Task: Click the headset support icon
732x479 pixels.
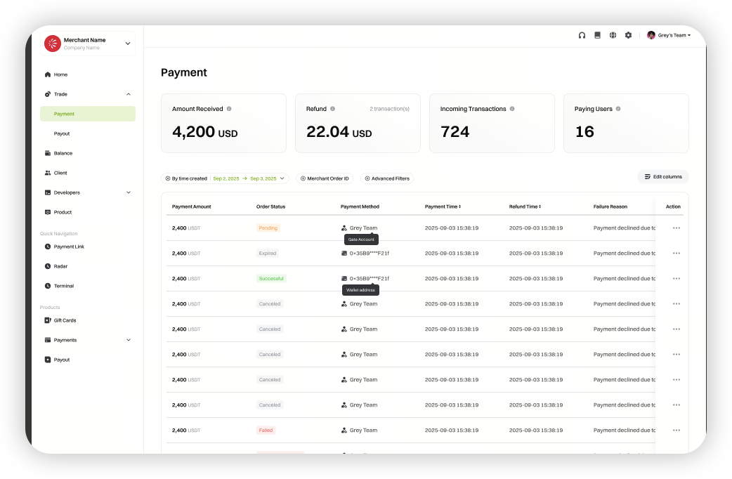Action: pyautogui.click(x=582, y=35)
